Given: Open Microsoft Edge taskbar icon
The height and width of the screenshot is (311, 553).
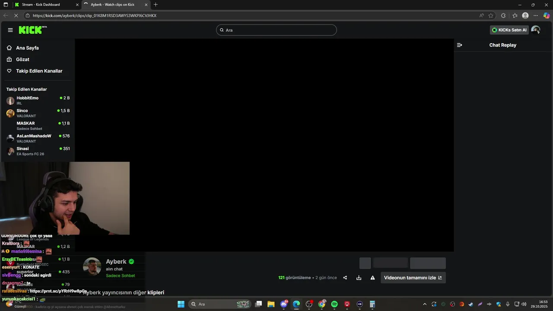Looking at the screenshot, I should coord(296,304).
